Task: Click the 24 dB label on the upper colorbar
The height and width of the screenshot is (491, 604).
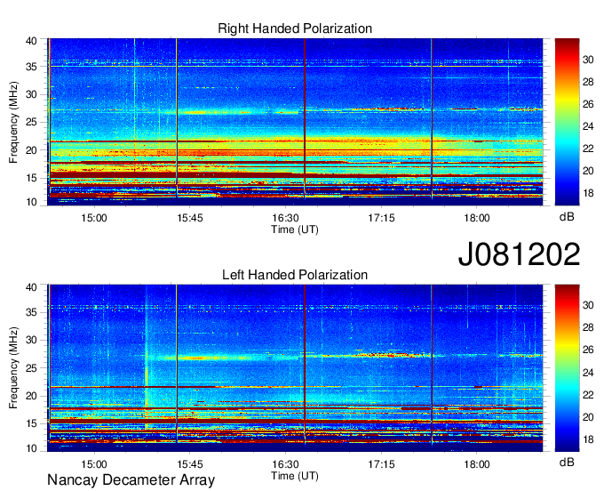Action: [x=588, y=126]
